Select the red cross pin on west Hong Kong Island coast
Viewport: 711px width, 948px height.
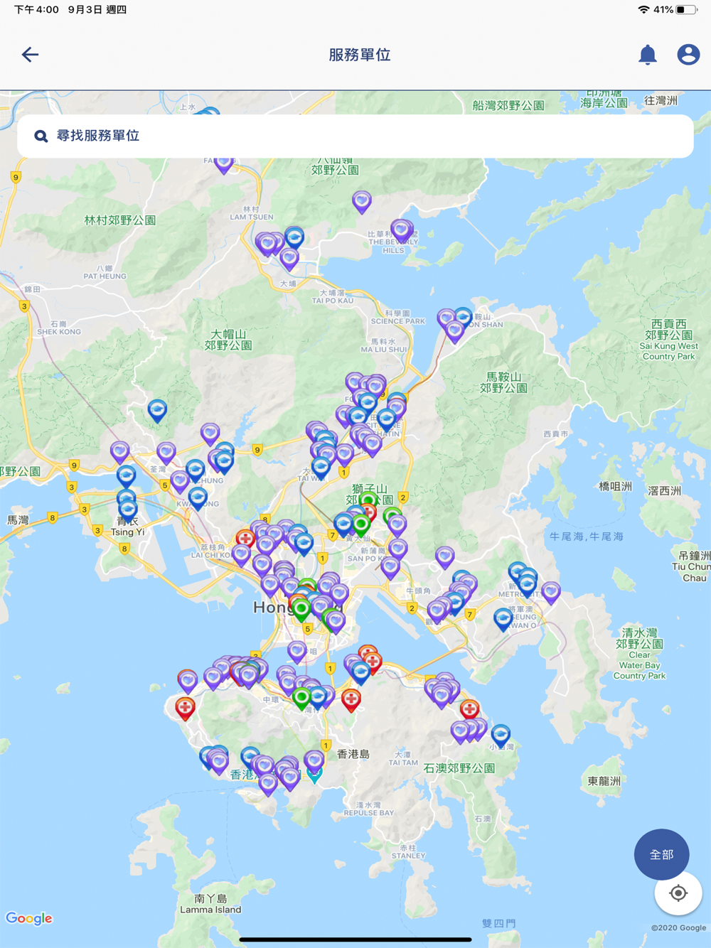click(185, 707)
